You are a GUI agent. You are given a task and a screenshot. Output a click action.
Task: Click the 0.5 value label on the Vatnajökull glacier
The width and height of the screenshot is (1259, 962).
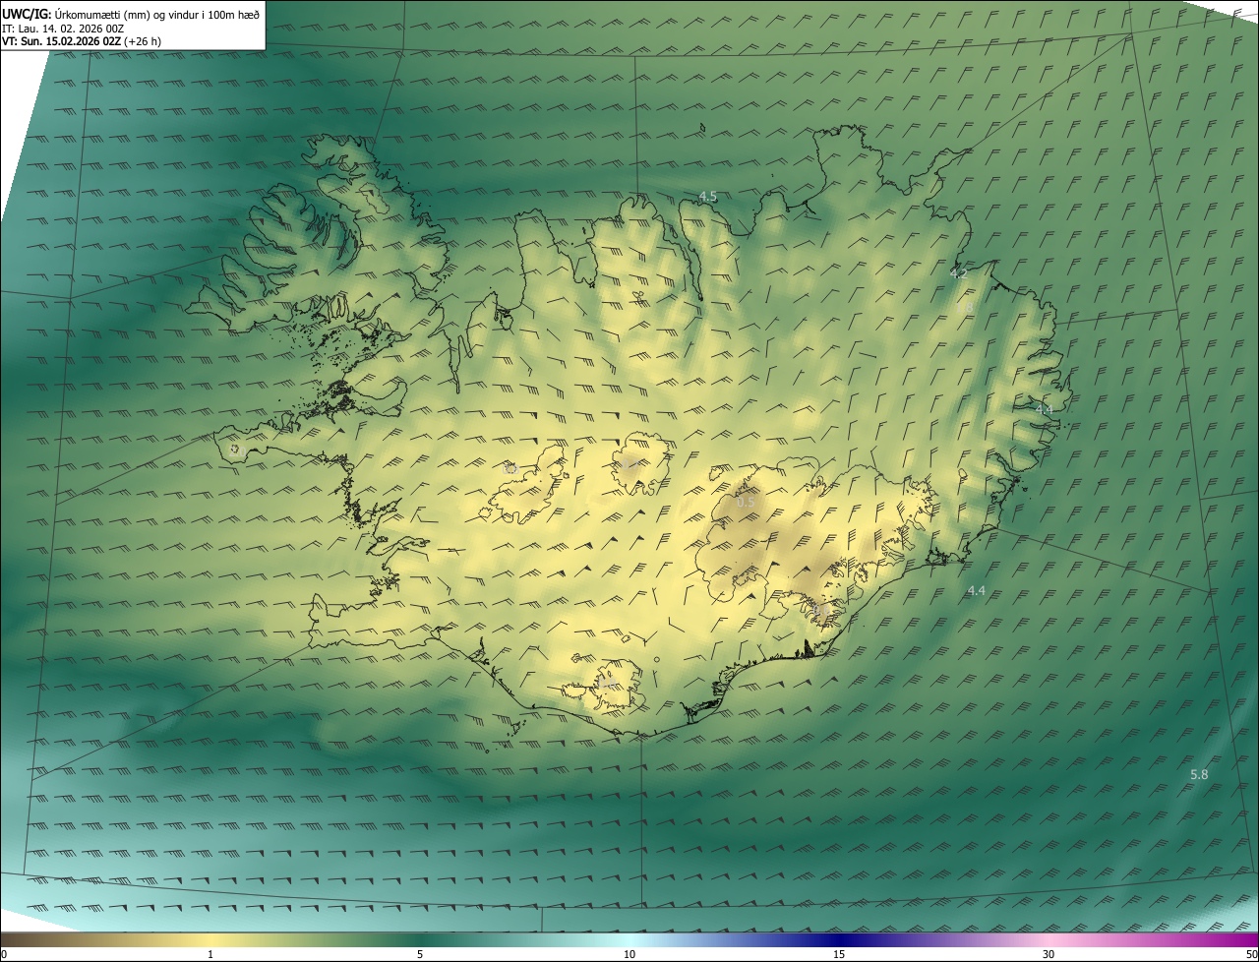[x=746, y=502]
